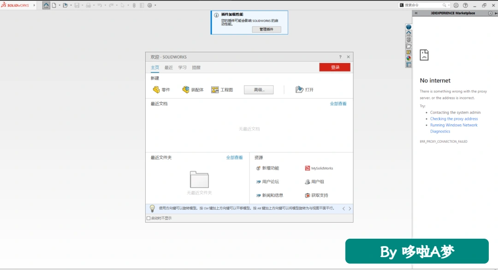Click the Save icon in top toolbar
The width and height of the screenshot is (498, 270).
[x=77, y=6]
